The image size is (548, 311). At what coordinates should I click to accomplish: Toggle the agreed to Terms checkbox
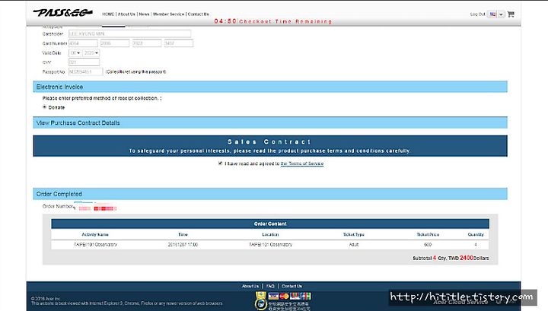(220, 163)
